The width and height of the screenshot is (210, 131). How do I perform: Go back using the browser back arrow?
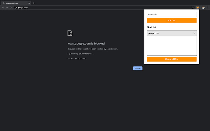(3, 8)
